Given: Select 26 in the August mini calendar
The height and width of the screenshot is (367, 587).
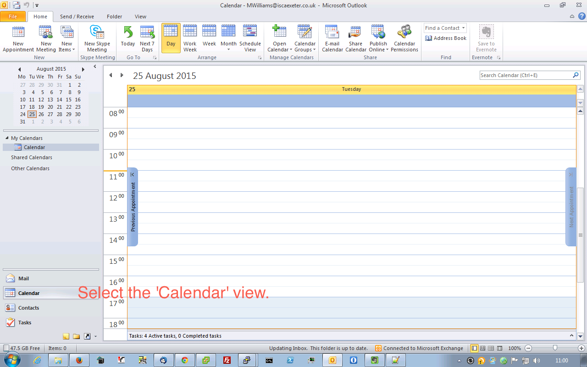Looking at the screenshot, I should coord(41,114).
